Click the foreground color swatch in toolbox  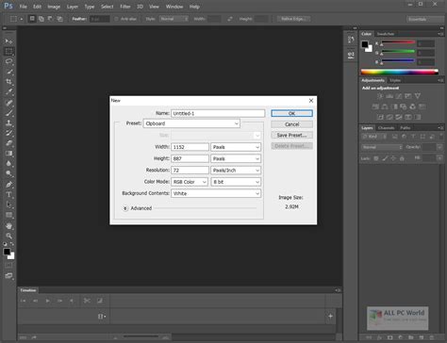[x=7, y=252]
